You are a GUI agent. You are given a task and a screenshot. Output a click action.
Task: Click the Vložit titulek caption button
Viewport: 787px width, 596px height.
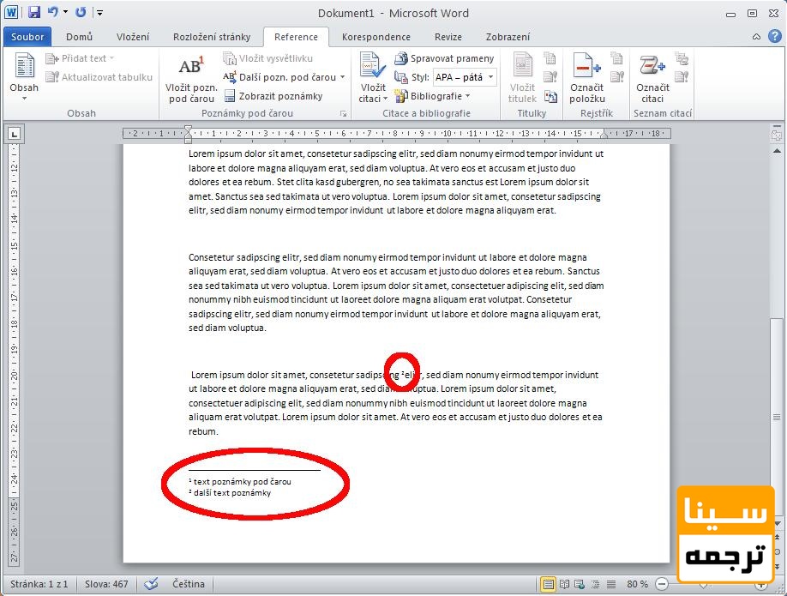(x=522, y=78)
